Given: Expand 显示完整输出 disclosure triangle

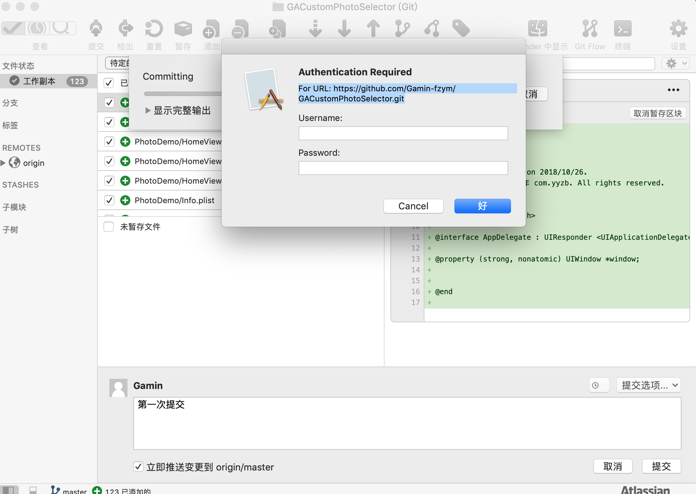Looking at the screenshot, I should (148, 110).
